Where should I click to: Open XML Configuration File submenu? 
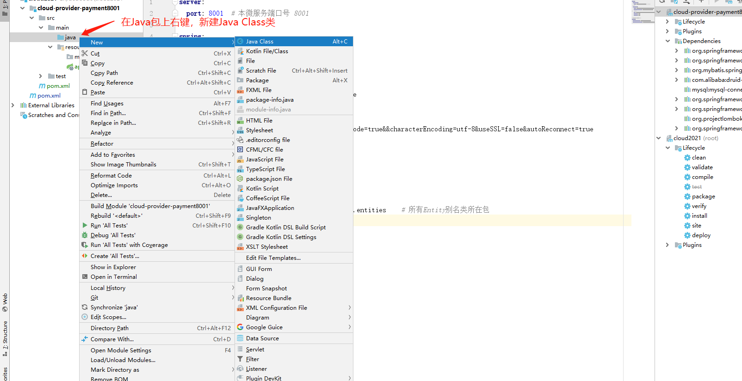click(x=294, y=308)
